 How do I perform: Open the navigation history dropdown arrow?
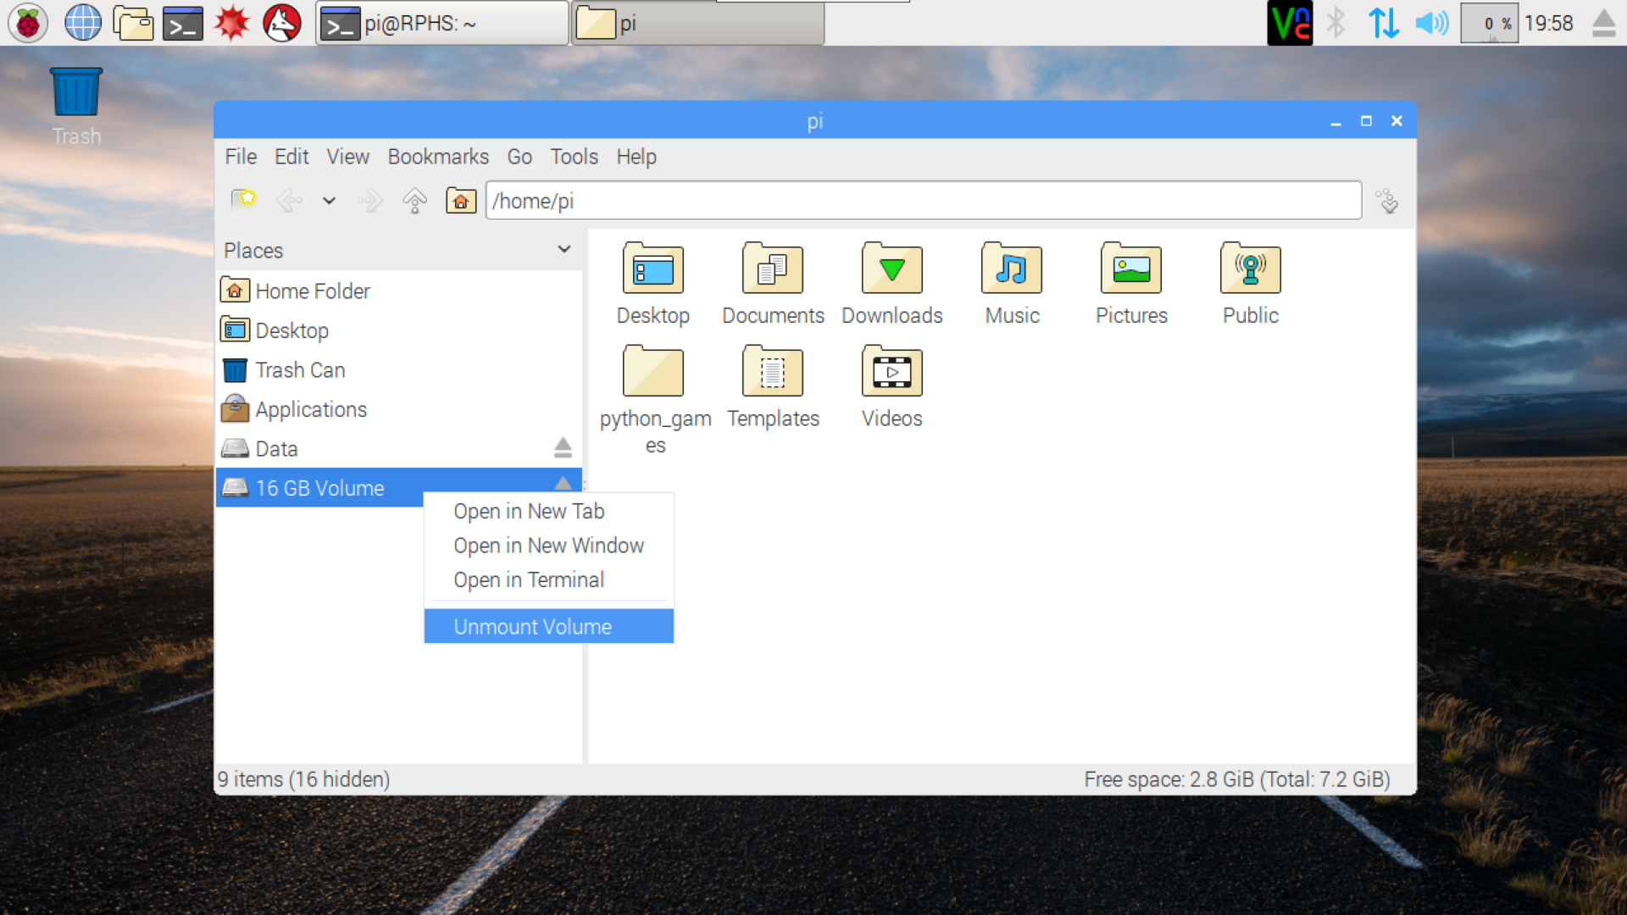pyautogui.click(x=329, y=201)
